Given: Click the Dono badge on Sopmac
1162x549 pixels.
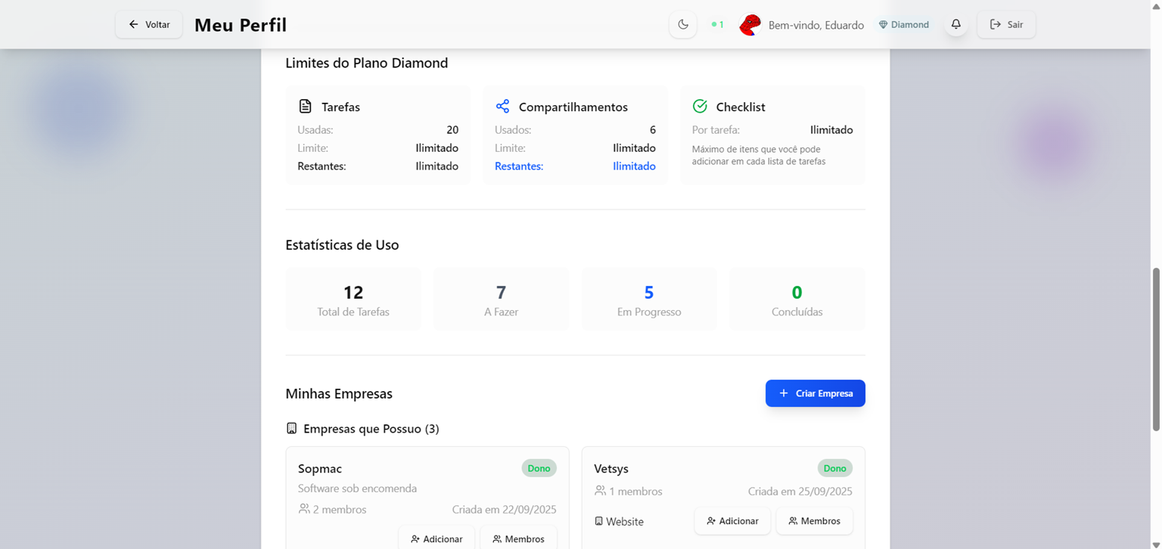Looking at the screenshot, I should (x=539, y=468).
